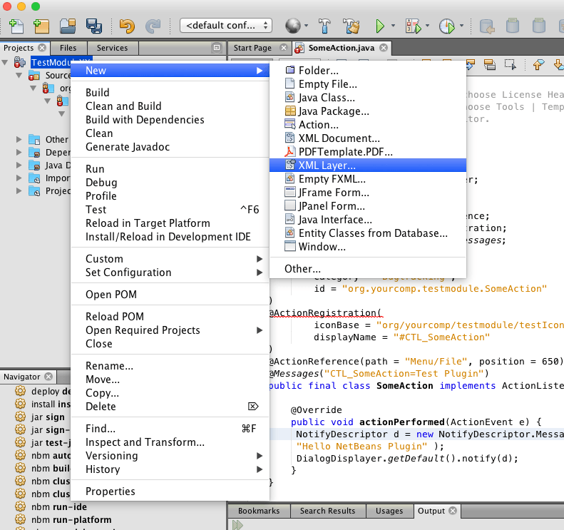This screenshot has height=530, width=564.
Task: Click the Clean and Build icon
Action: click(351, 26)
